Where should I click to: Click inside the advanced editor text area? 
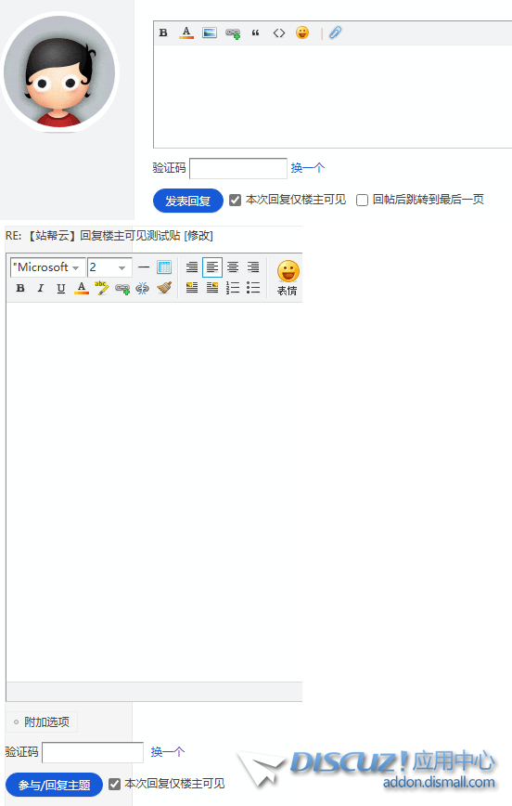(x=154, y=492)
